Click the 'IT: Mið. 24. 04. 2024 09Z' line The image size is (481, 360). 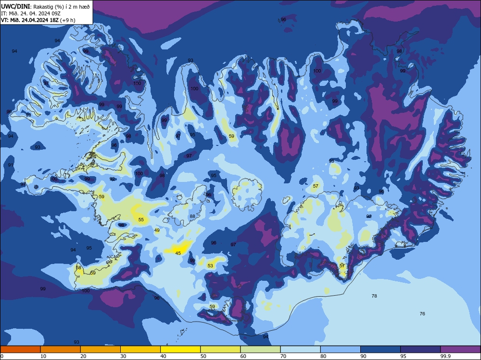[x=31, y=13]
